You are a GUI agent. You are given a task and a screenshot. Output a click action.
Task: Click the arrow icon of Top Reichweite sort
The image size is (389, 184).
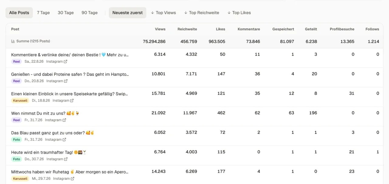tap(186, 13)
